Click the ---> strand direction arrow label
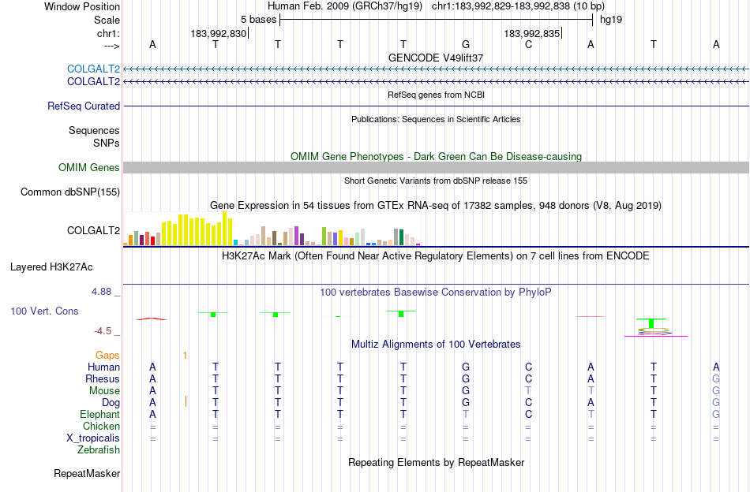 111,46
